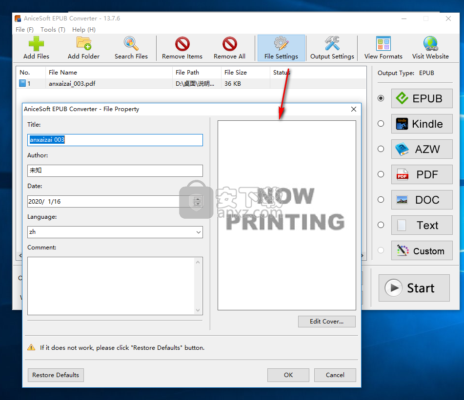The image size is (464, 400).
Task: Click the Date field spinner arrows
Action: point(198,202)
